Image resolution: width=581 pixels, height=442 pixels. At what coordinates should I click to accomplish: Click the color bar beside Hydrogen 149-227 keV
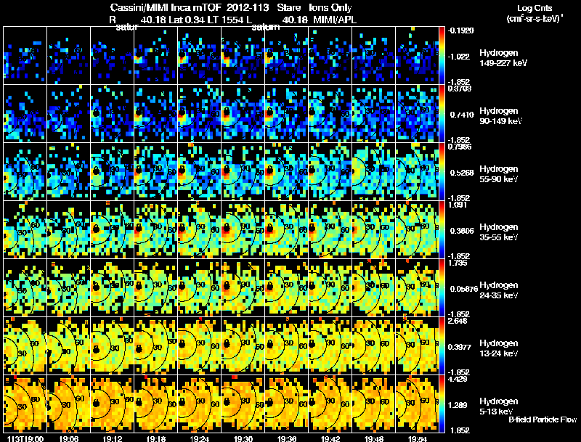(442, 56)
